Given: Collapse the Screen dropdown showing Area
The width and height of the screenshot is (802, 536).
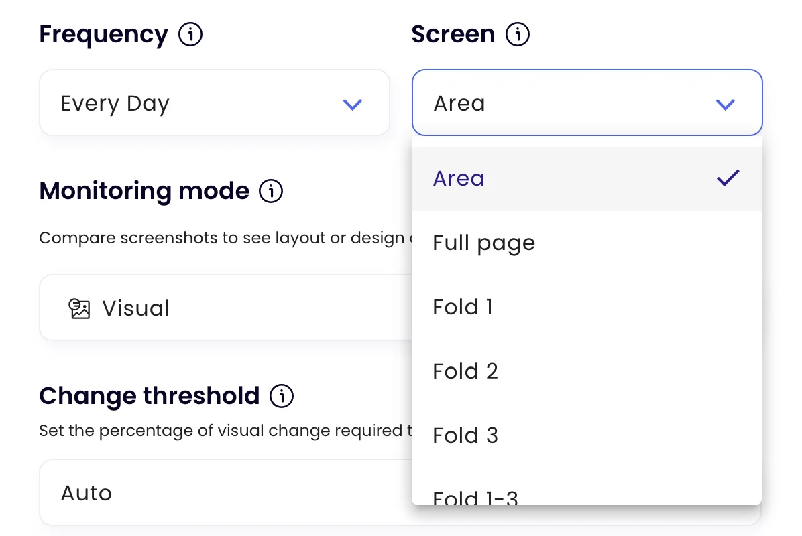Looking at the screenshot, I should click(587, 103).
